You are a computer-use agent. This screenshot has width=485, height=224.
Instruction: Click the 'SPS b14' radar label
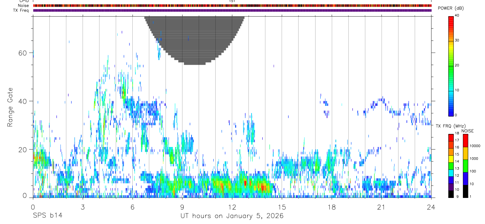[x=47, y=216]
